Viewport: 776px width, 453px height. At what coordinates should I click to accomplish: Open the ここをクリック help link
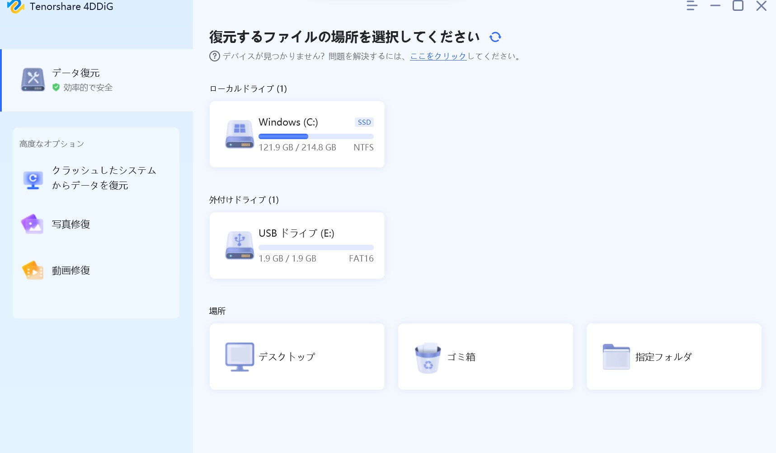tap(438, 56)
